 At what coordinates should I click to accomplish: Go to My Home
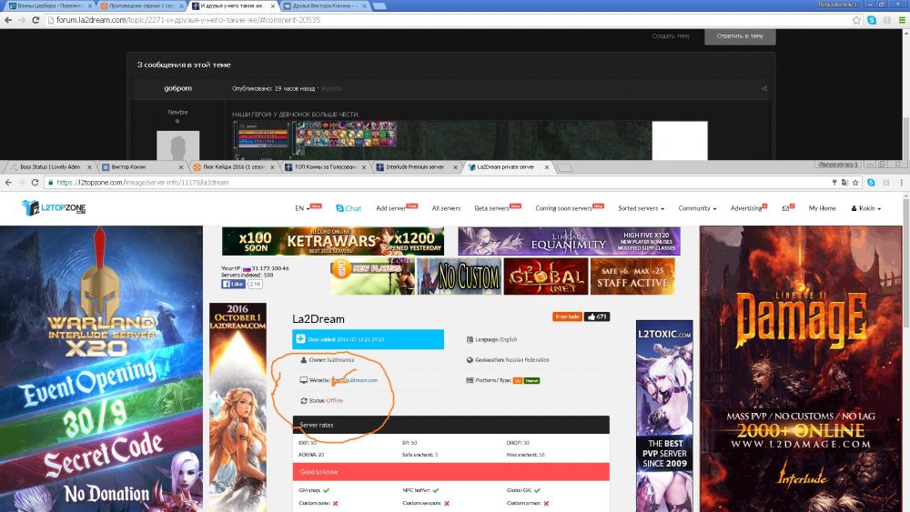point(822,208)
